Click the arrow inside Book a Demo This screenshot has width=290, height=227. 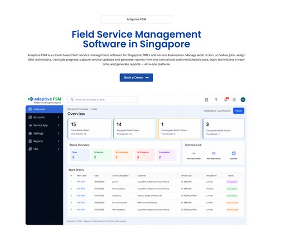(x=147, y=78)
